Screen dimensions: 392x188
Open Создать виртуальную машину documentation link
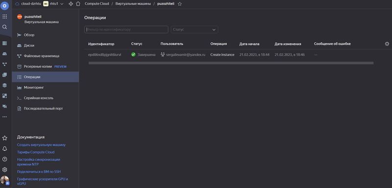[x=41, y=145]
